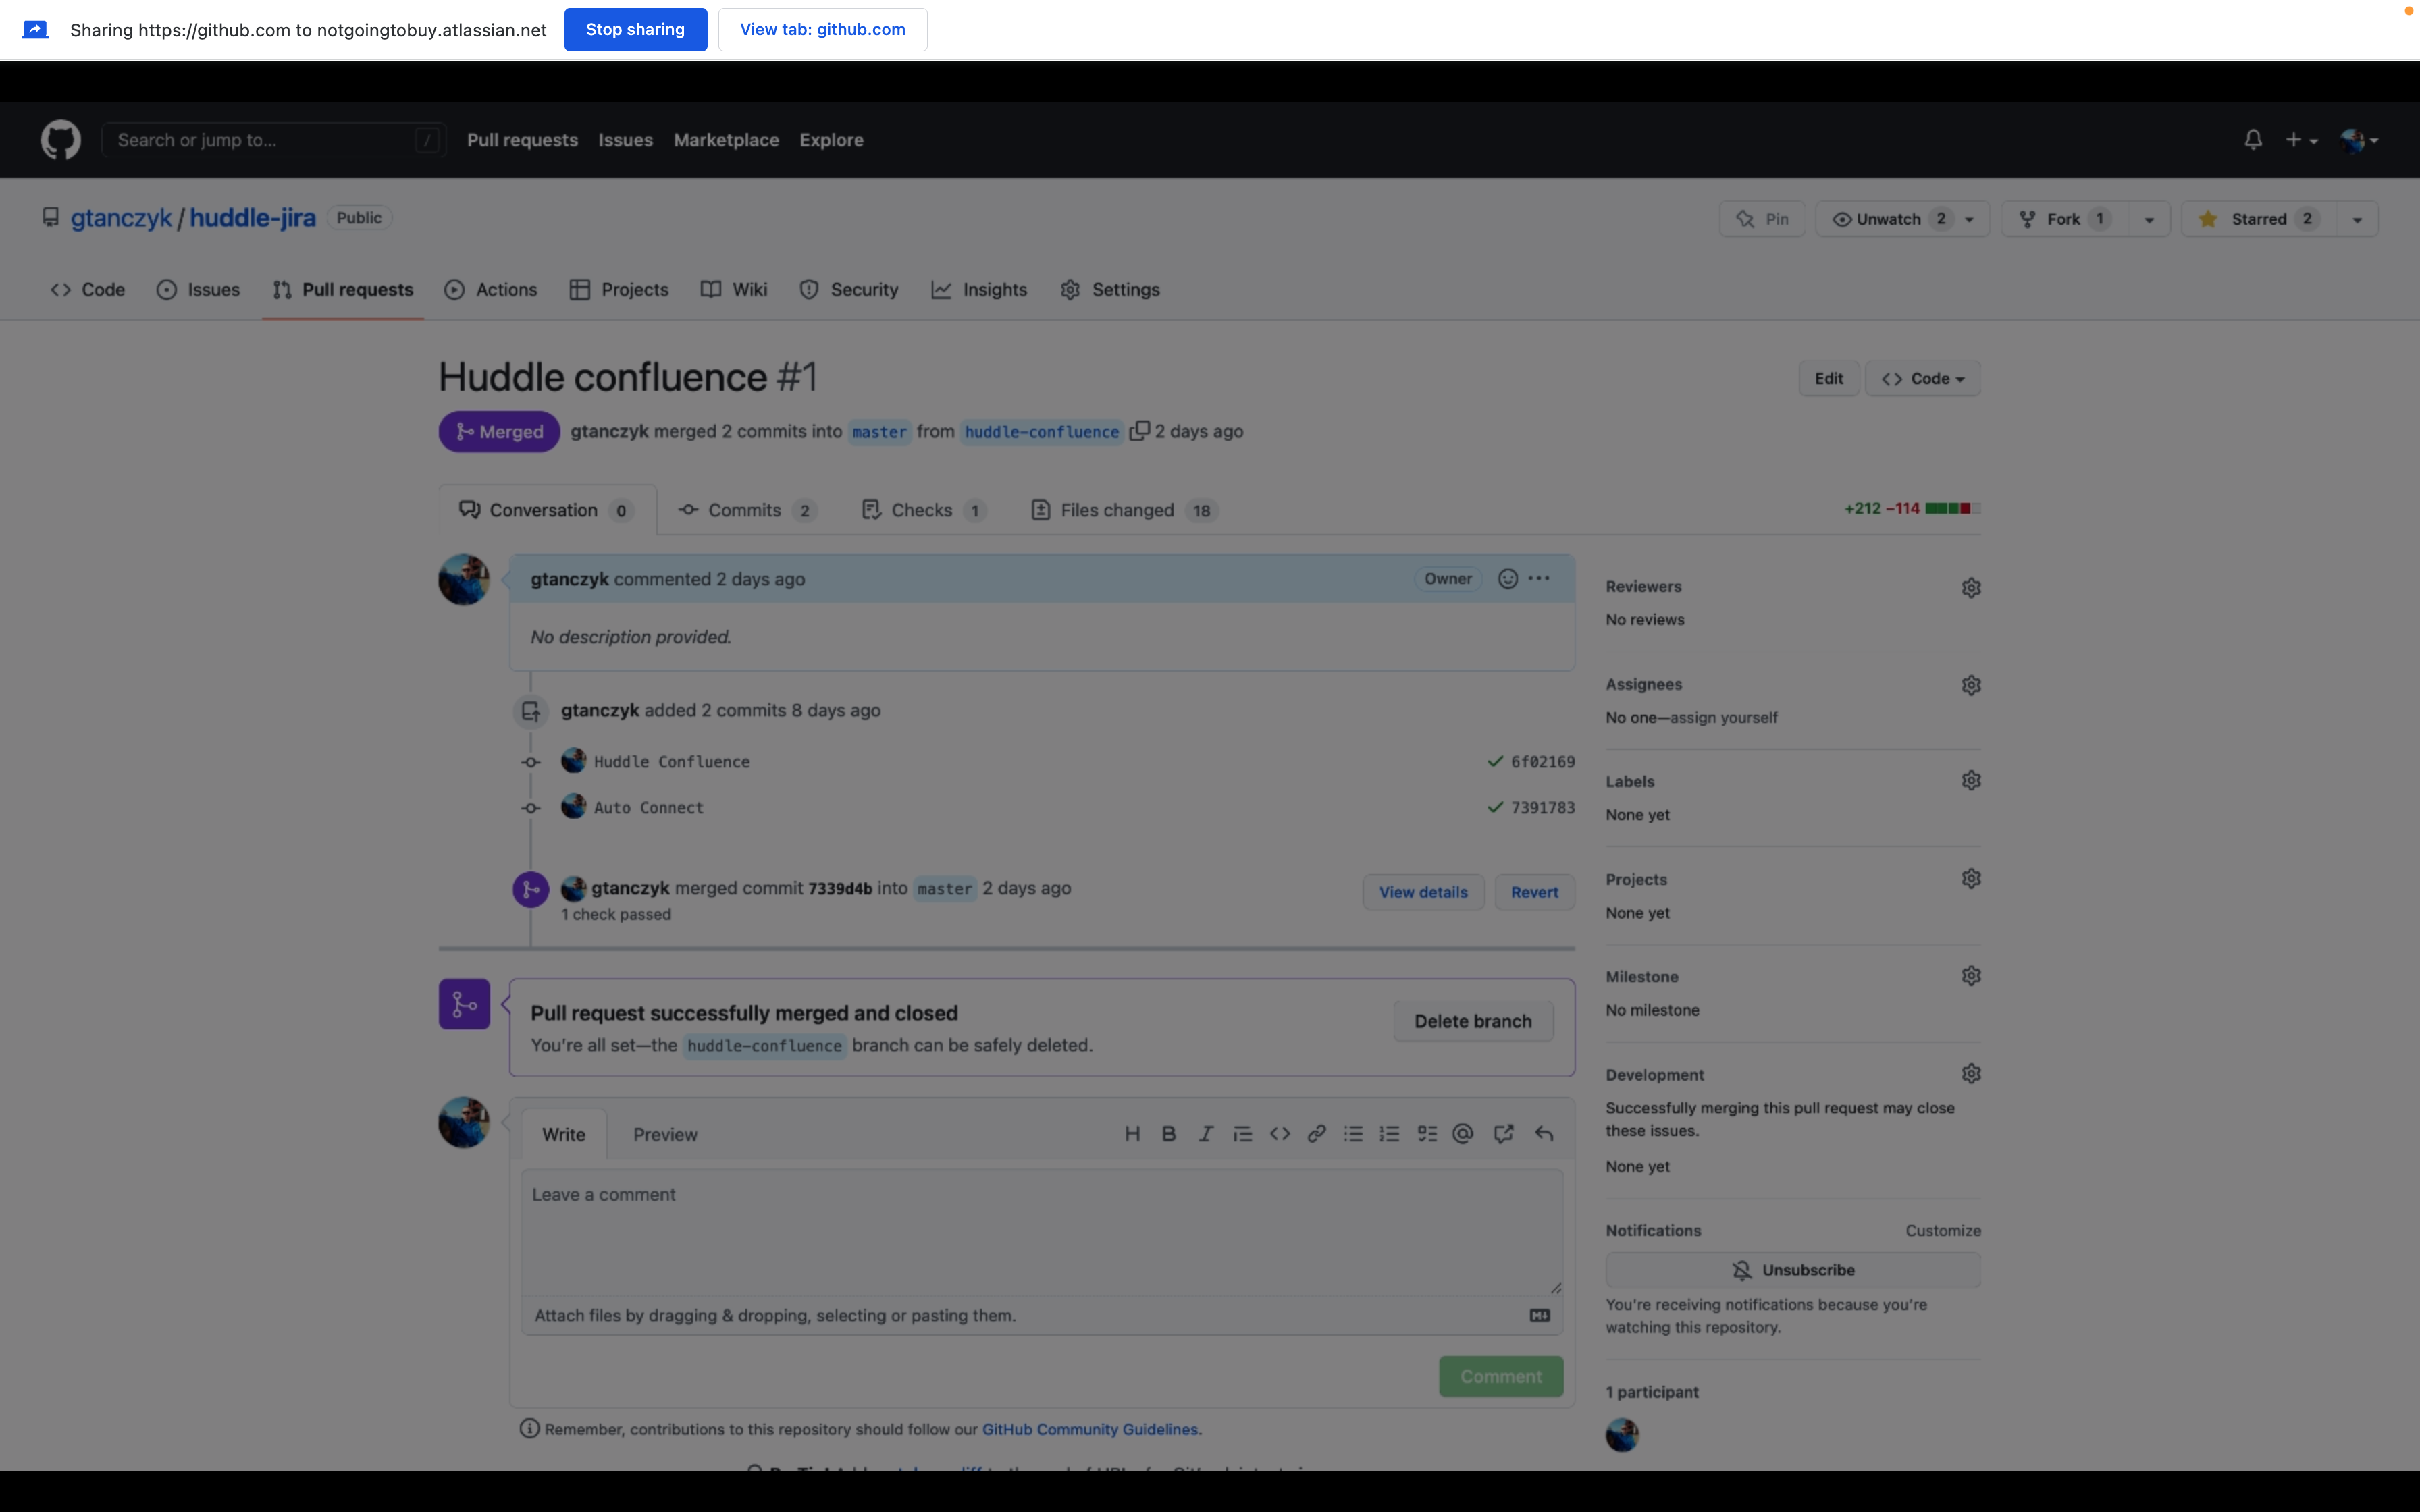Image resolution: width=2420 pixels, height=1512 pixels.
Task: Click the Bold formatting icon
Action: coord(1168,1134)
